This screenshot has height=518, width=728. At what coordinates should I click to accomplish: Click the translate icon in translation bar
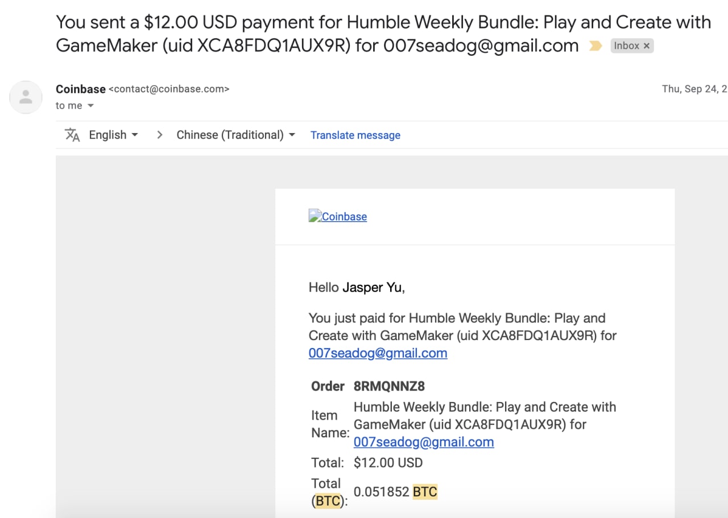pos(72,135)
